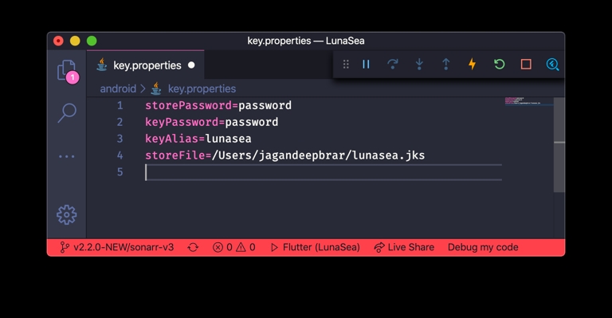Trigger Flutter hot reload lightning bolt
Screen dimensions: 612x318
point(473,64)
